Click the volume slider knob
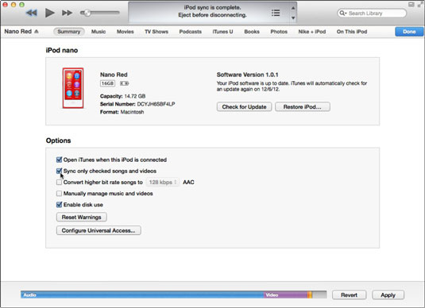Image resolution: width=425 pixels, height=308 pixels. click(x=87, y=13)
